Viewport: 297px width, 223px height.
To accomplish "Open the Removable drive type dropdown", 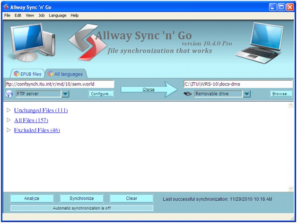I will tap(246, 94).
